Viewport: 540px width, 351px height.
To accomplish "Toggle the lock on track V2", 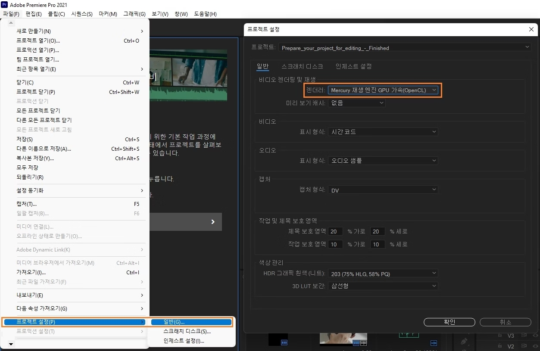I will pos(500,346).
